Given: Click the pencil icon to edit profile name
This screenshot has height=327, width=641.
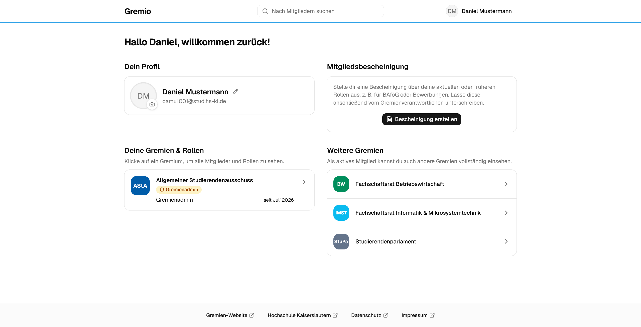Looking at the screenshot, I should point(235,92).
